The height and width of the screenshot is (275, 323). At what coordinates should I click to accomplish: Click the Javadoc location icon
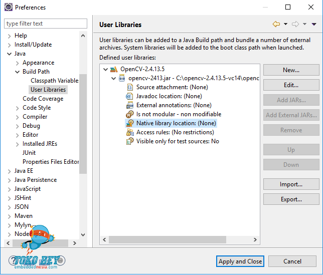point(130,96)
